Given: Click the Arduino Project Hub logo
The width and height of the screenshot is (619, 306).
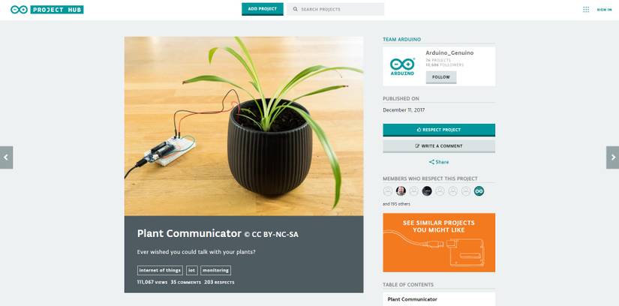Looking at the screenshot, I should point(47,10).
